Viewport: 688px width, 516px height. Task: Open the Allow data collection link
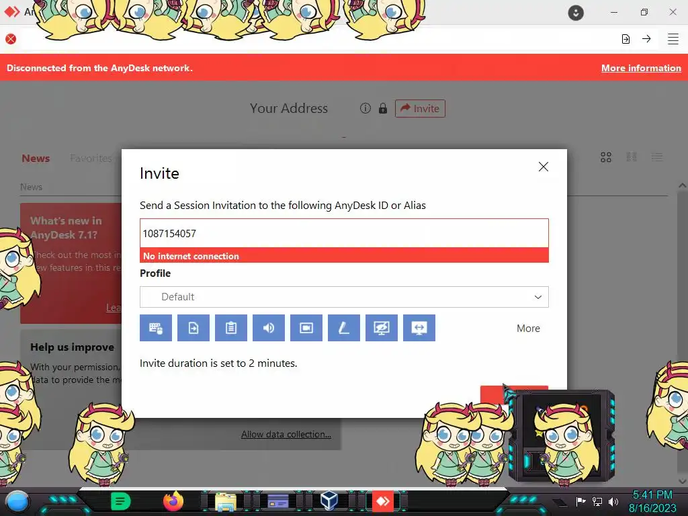click(x=286, y=435)
